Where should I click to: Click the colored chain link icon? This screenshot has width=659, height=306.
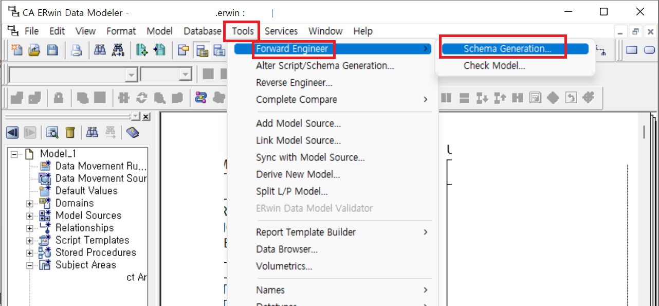click(x=201, y=97)
